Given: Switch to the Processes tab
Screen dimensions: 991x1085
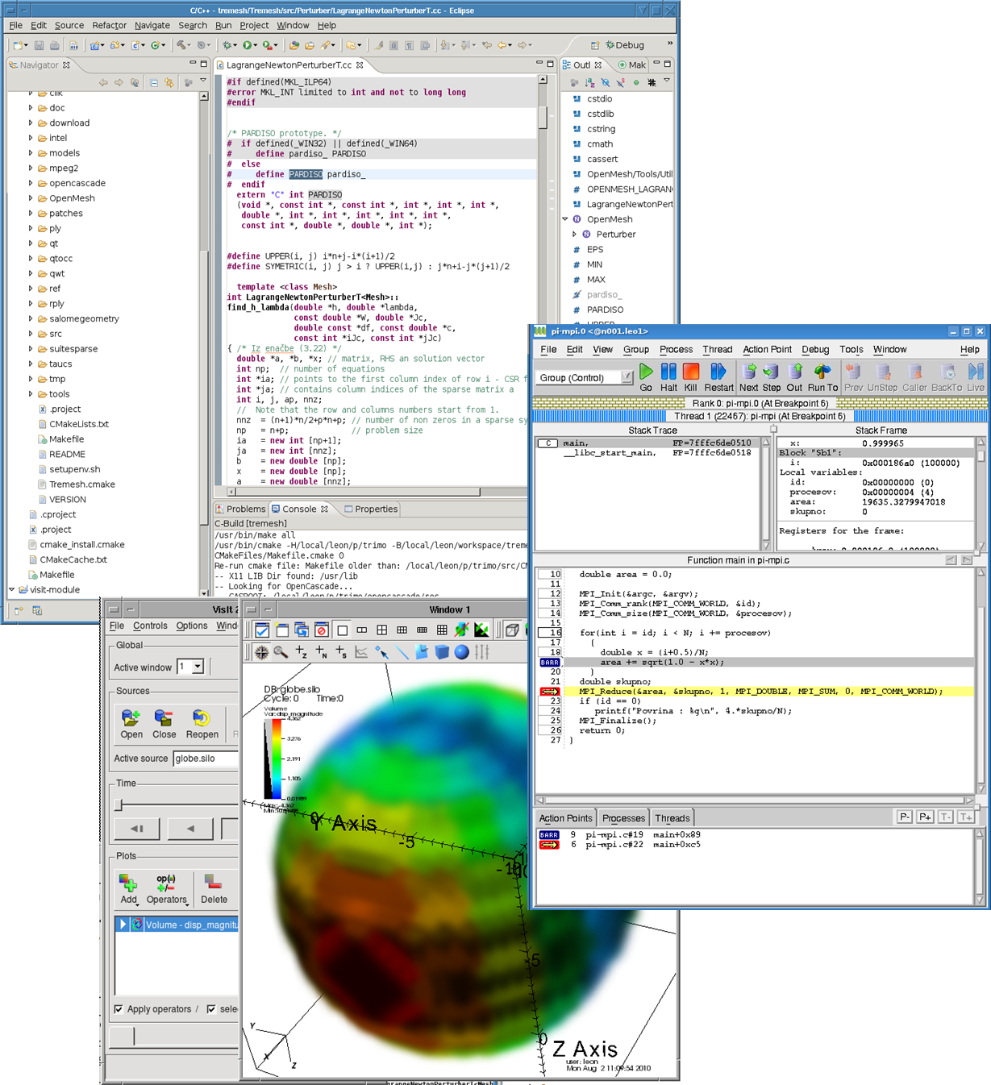Looking at the screenshot, I should click(x=623, y=818).
